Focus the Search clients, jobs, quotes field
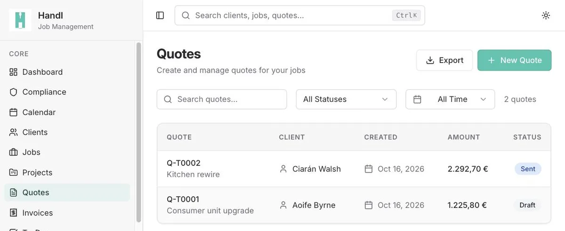565x231 pixels. [299, 15]
